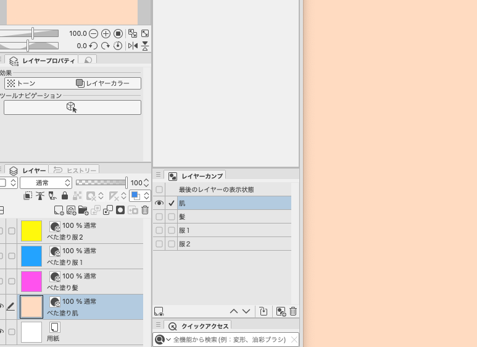Open quick access search options dropdown
Screen dimensions: 477x347
168,340
